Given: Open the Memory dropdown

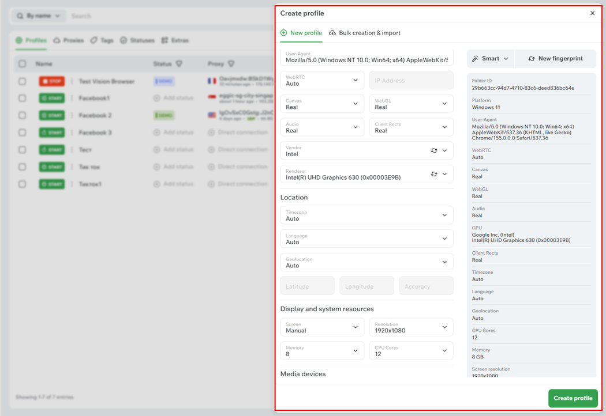Looking at the screenshot, I should click(x=322, y=351).
